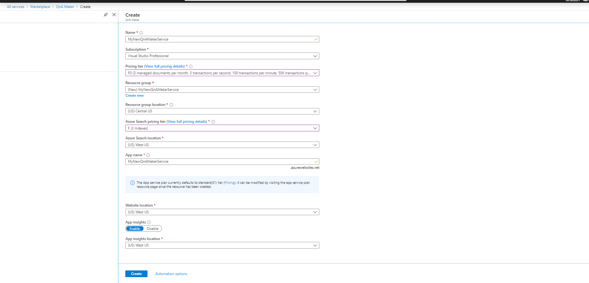Disable App insights toggle
Image resolution: width=589 pixels, height=283 pixels.
pos(152,229)
